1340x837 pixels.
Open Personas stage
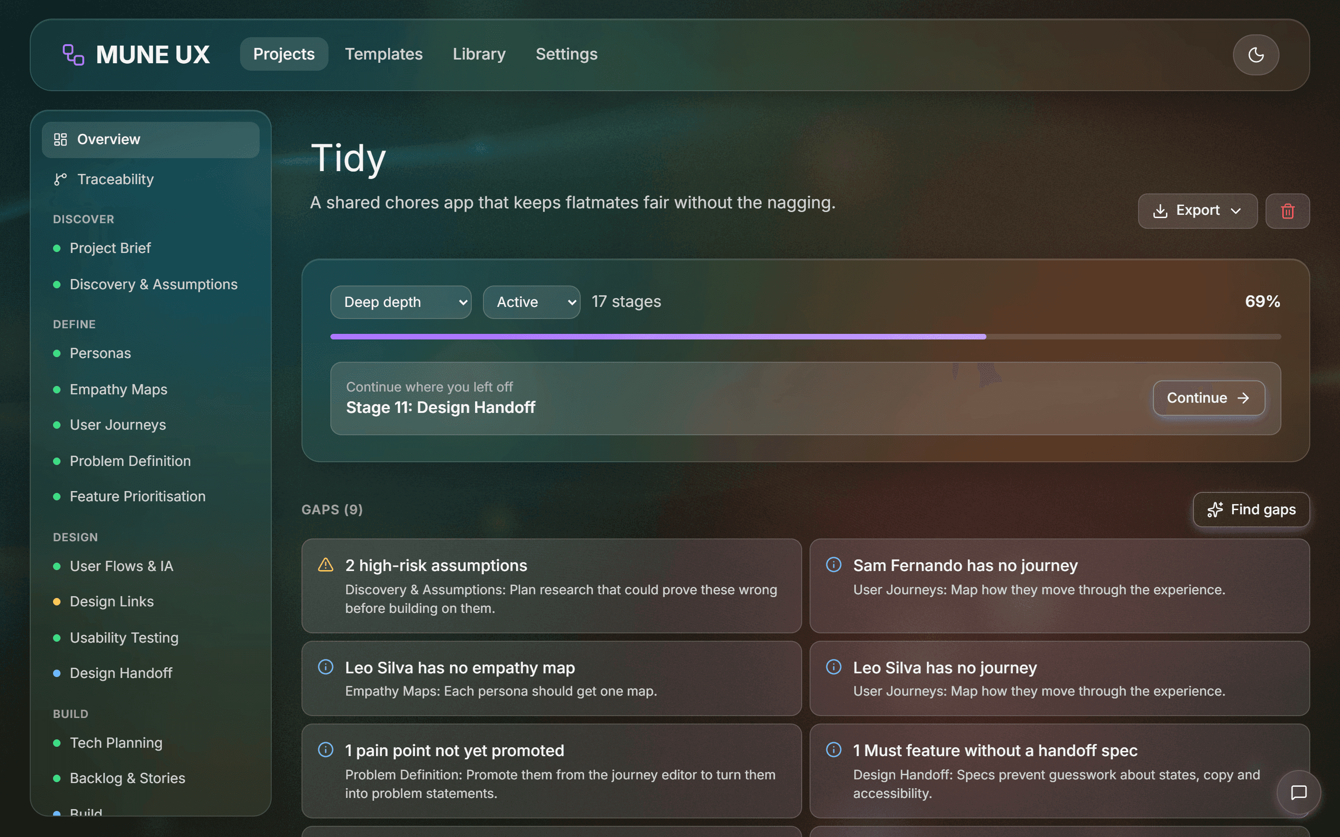(x=151, y=353)
